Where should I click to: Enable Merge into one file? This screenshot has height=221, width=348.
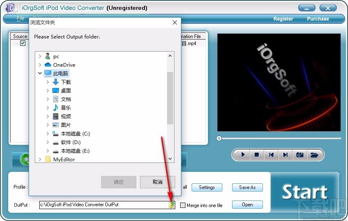(183, 205)
